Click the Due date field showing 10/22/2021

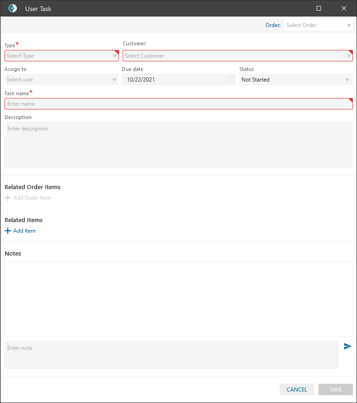tap(174, 80)
